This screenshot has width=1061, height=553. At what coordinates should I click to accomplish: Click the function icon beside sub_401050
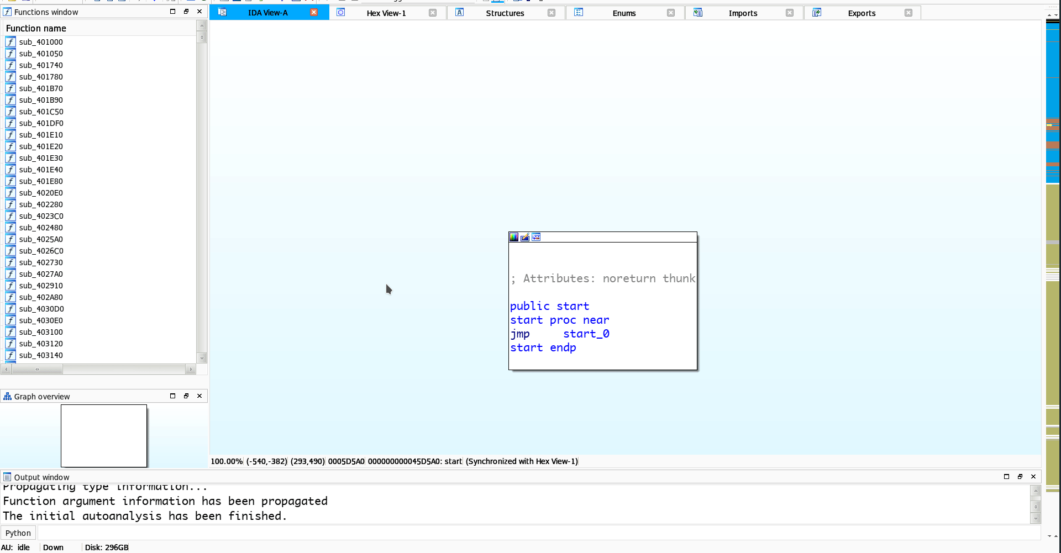click(10, 54)
